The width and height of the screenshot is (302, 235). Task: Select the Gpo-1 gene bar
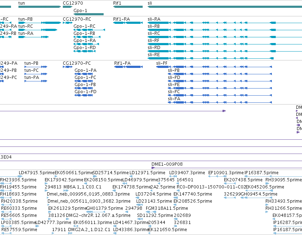click(89, 14)
